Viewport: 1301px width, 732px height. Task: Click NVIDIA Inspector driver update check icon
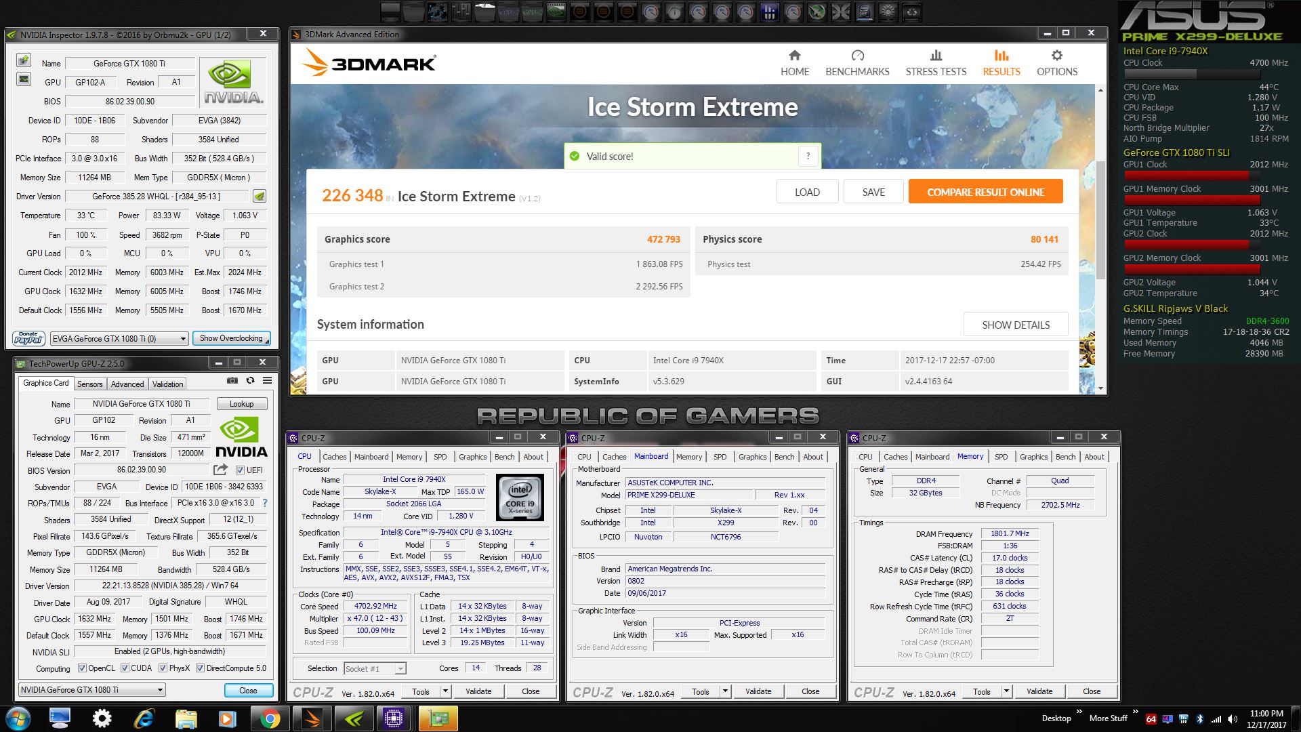click(x=260, y=197)
